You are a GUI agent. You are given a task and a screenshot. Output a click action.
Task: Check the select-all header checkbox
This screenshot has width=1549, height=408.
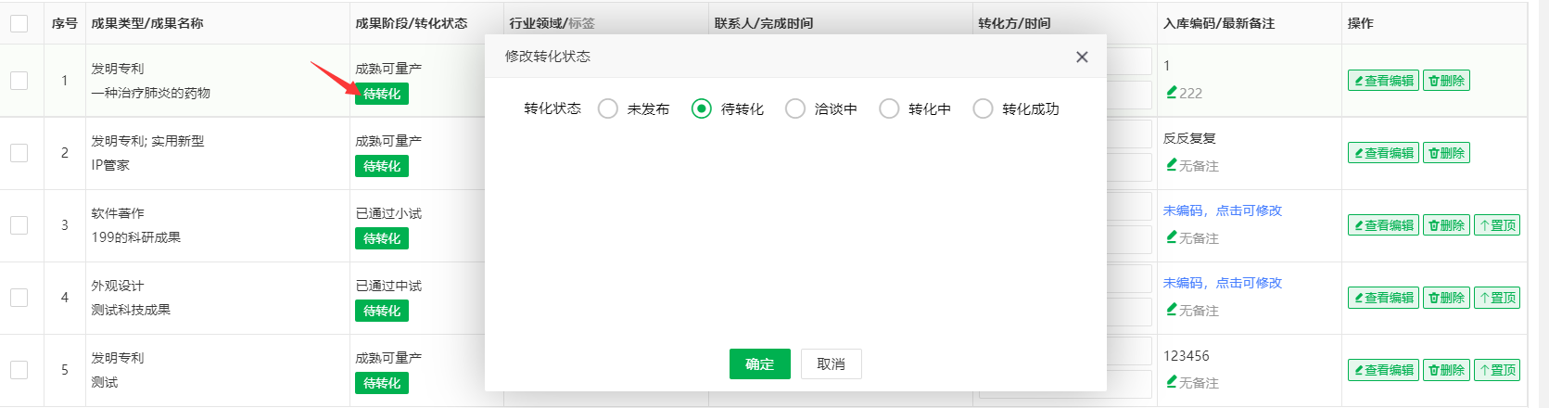click(19, 23)
